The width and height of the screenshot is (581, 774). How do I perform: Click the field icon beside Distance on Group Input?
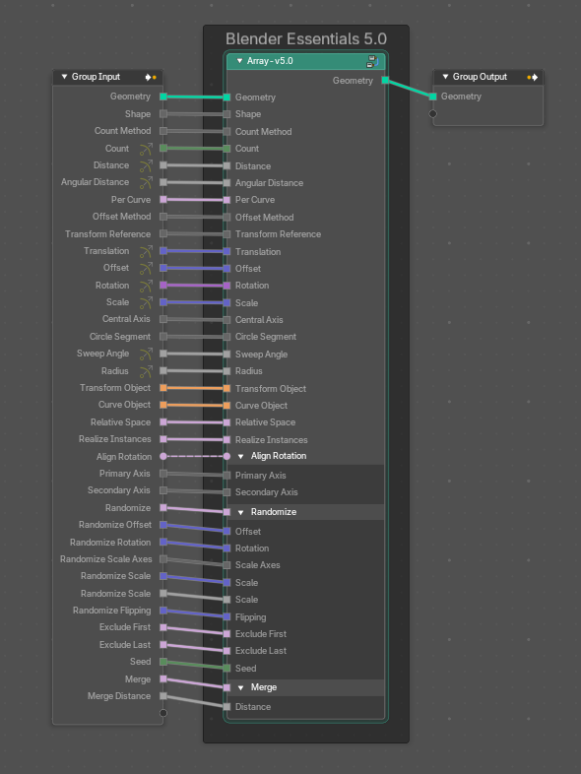coord(146,165)
